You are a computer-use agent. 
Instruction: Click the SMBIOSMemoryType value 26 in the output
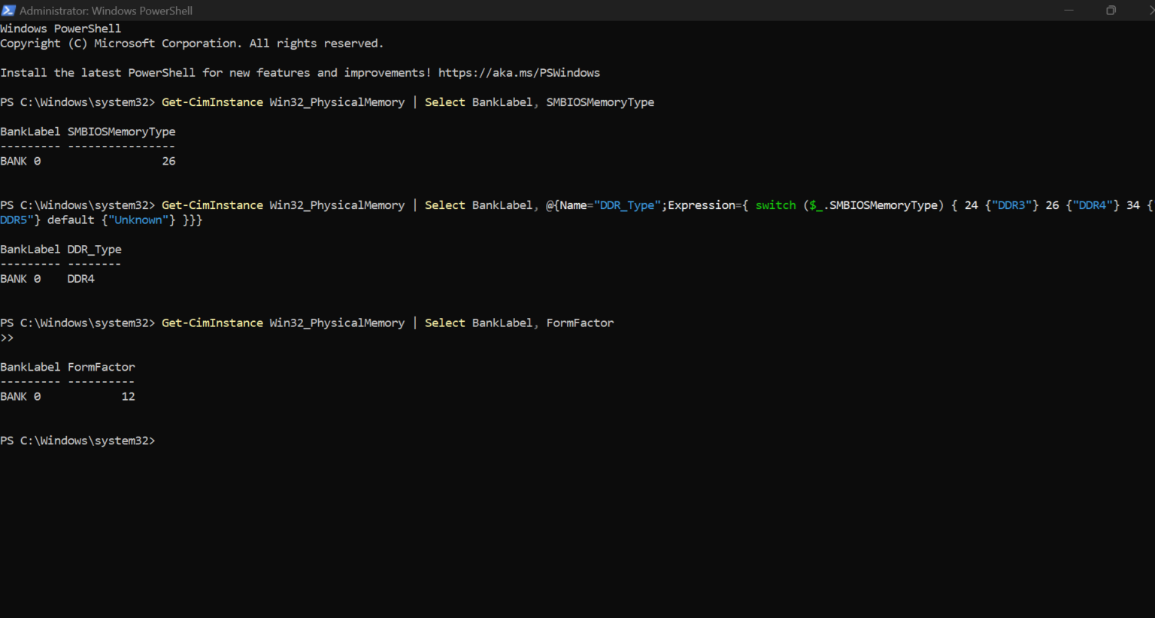pyautogui.click(x=168, y=161)
